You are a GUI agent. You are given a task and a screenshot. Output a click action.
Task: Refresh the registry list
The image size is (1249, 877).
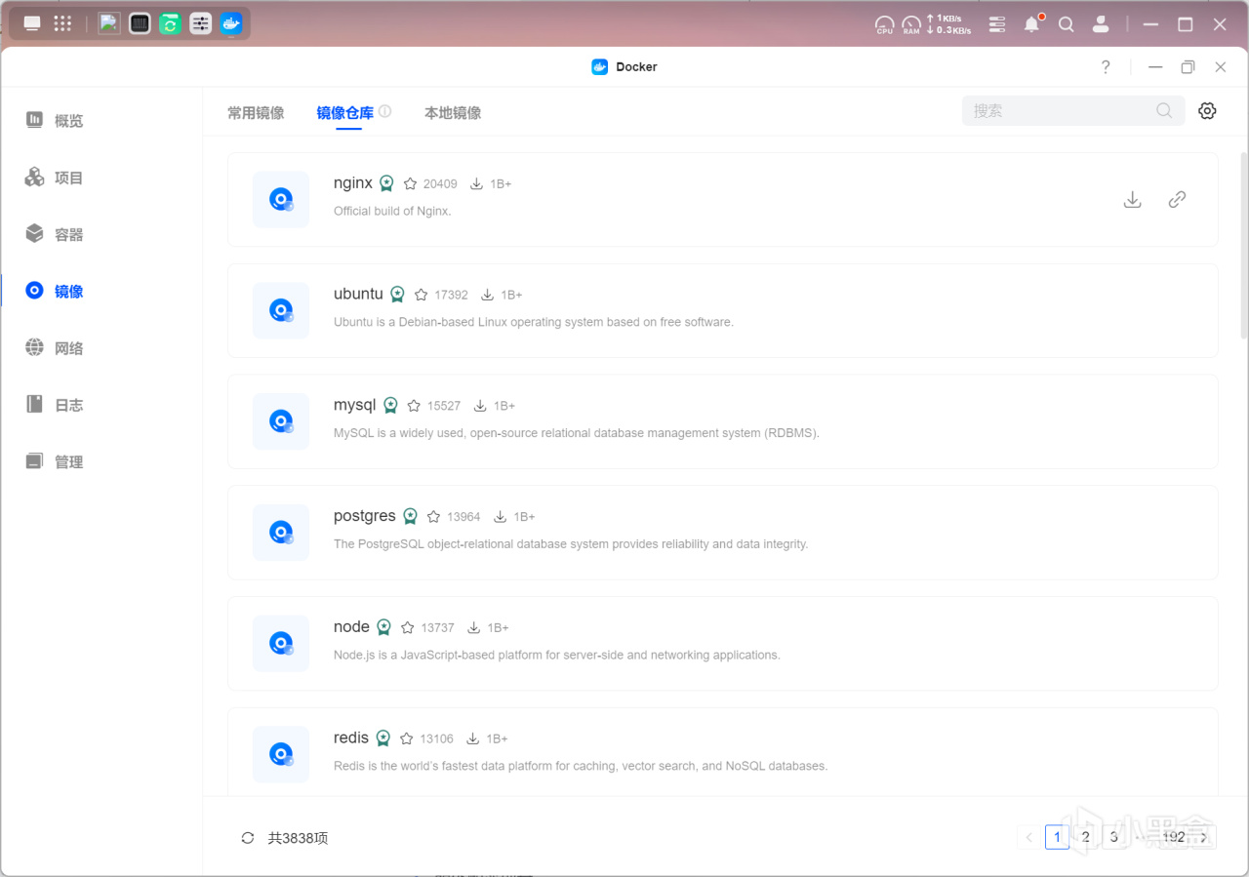coord(248,838)
